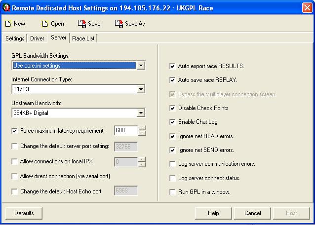Image resolution: width=315 pixels, height=225 pixels.
Task: Click the Save As toolbar icon
Action: [118, 24]
